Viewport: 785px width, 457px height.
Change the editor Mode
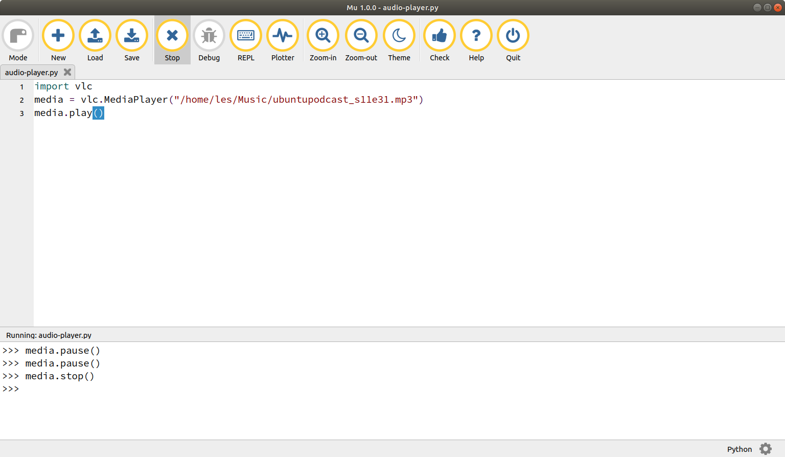coord(18,40)
